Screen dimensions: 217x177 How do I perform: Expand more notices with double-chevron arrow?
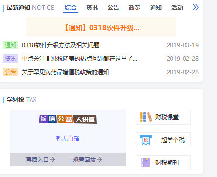[196, 7]
